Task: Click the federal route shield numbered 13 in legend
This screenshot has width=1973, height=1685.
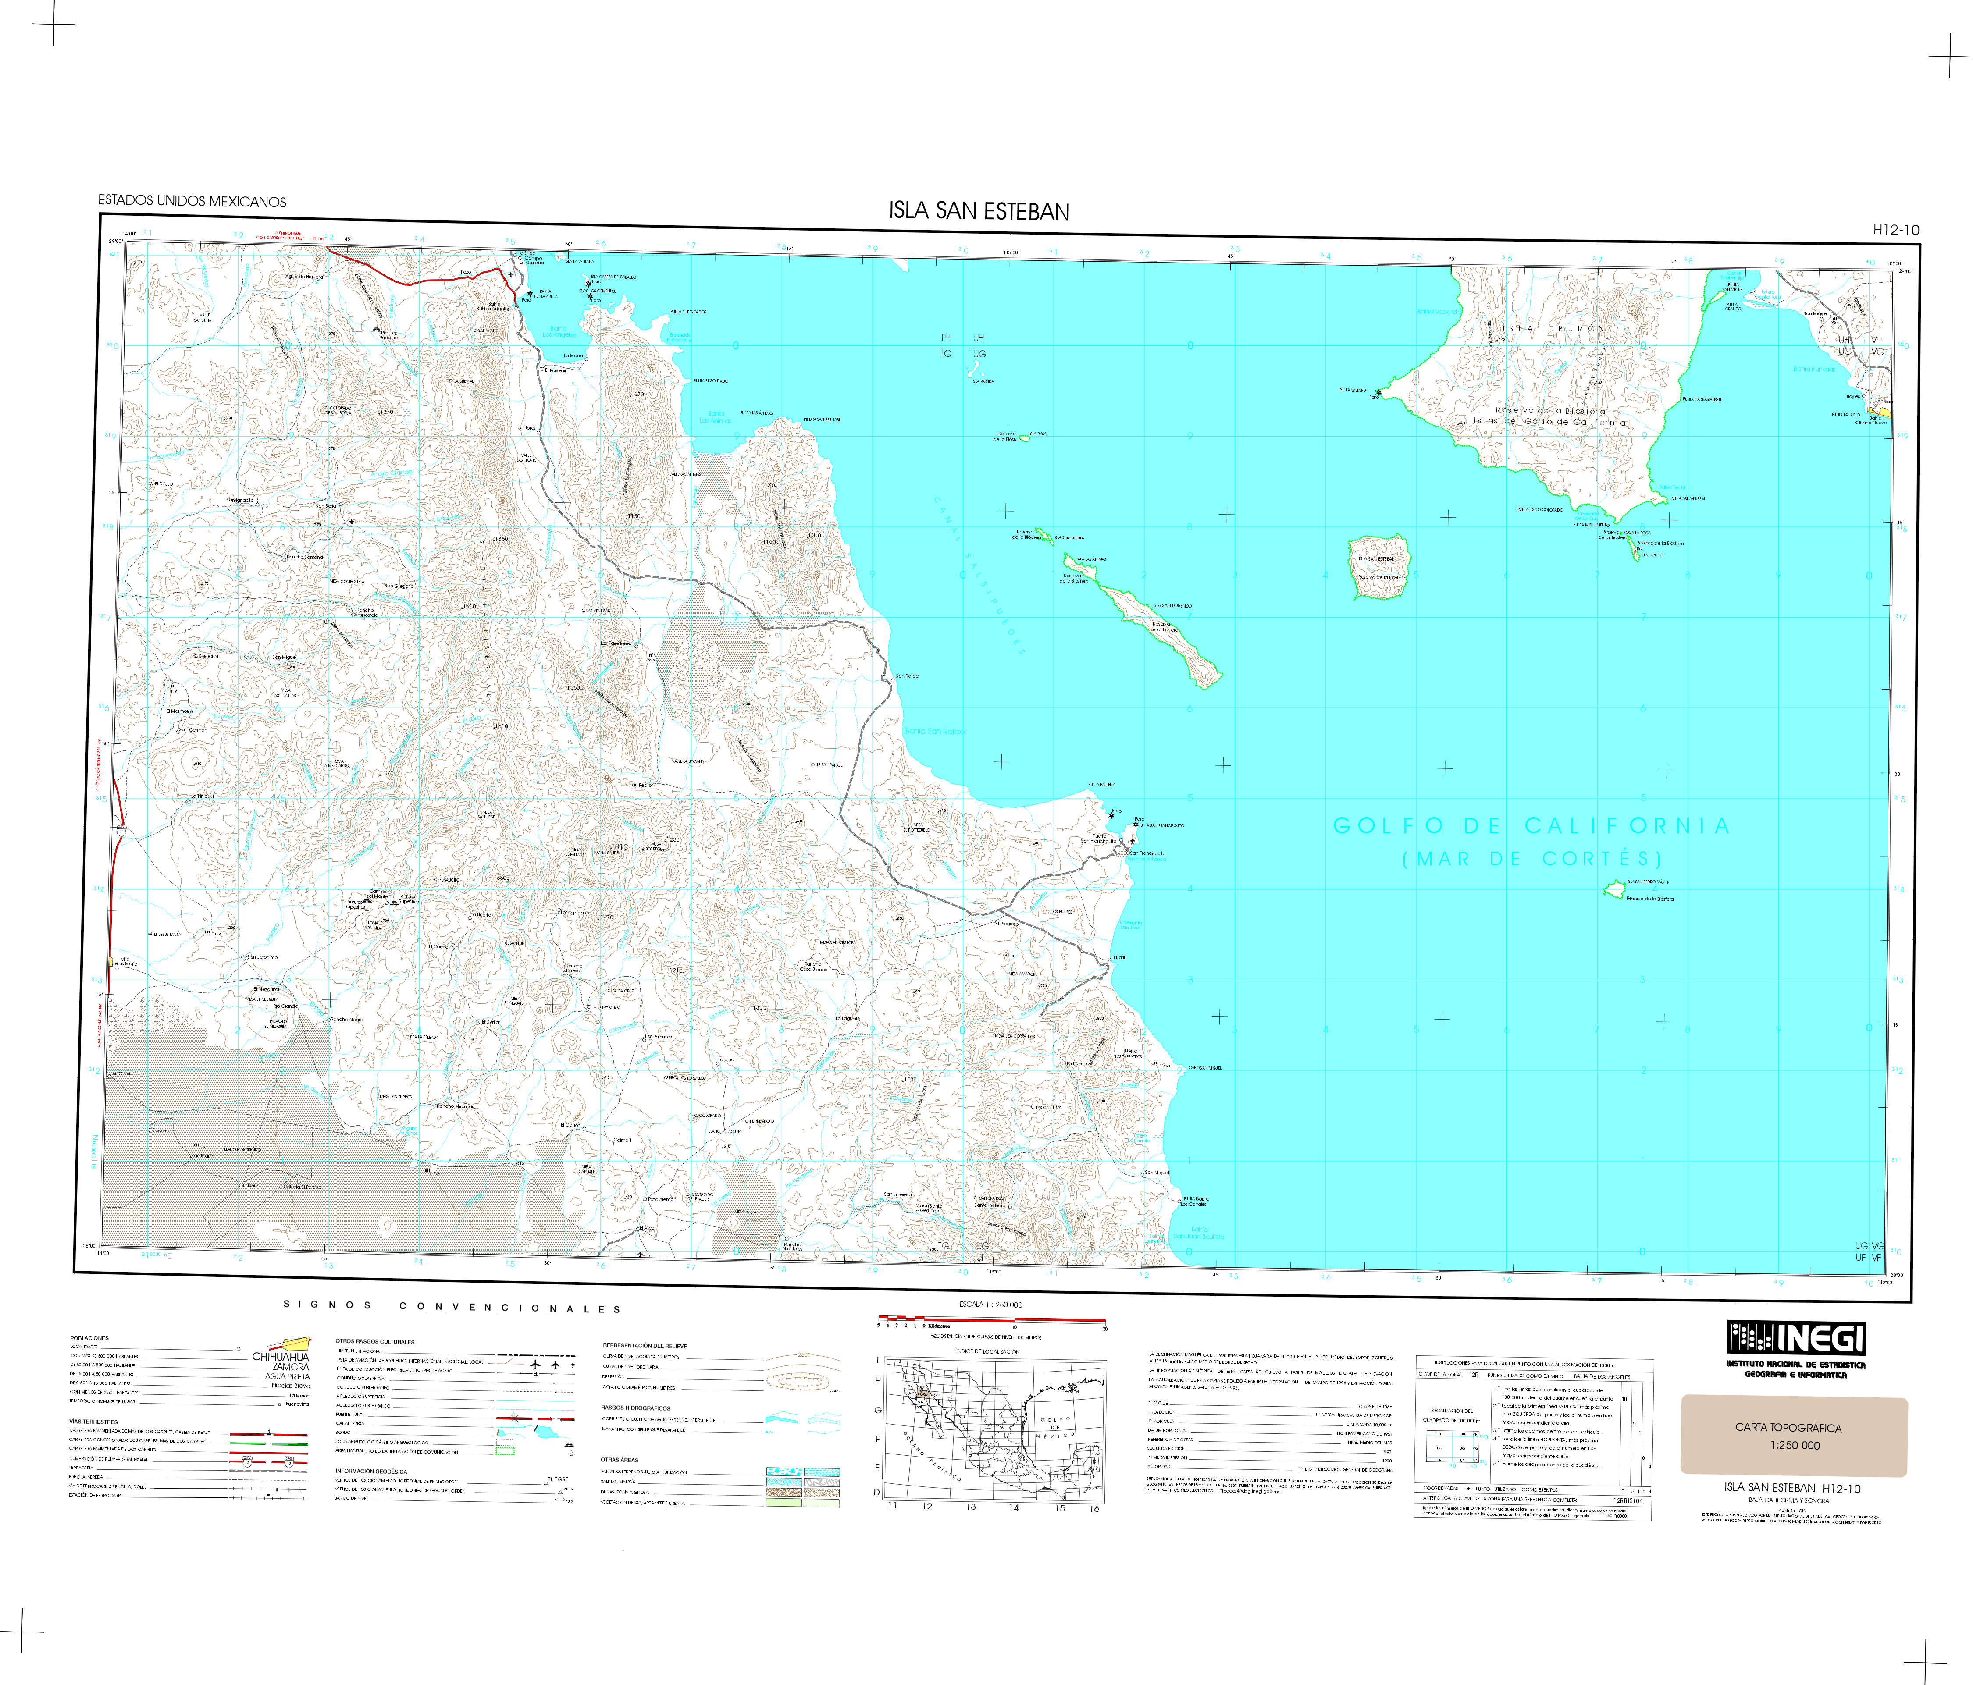Action: [x=248, y=1462]
